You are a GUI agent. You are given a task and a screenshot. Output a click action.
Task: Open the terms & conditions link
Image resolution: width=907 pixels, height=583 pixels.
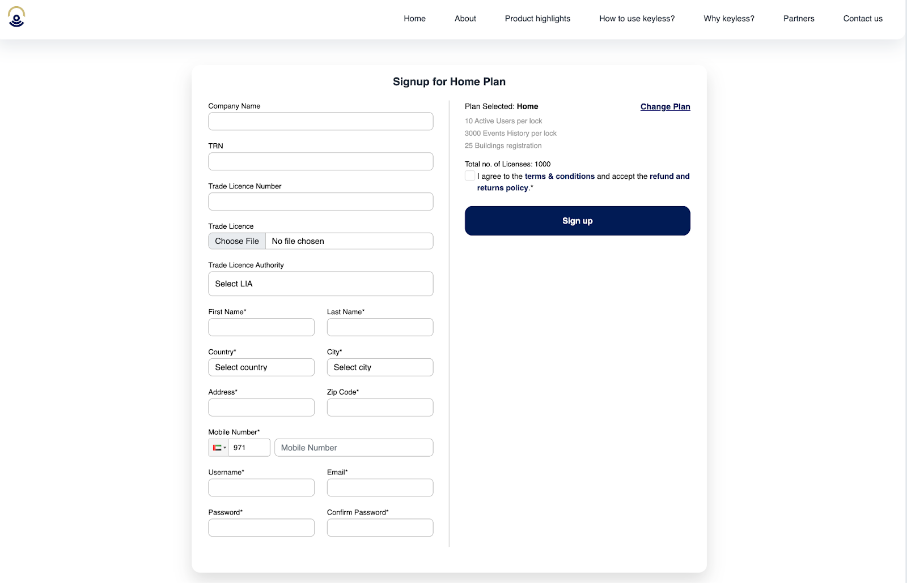point(560,176)
